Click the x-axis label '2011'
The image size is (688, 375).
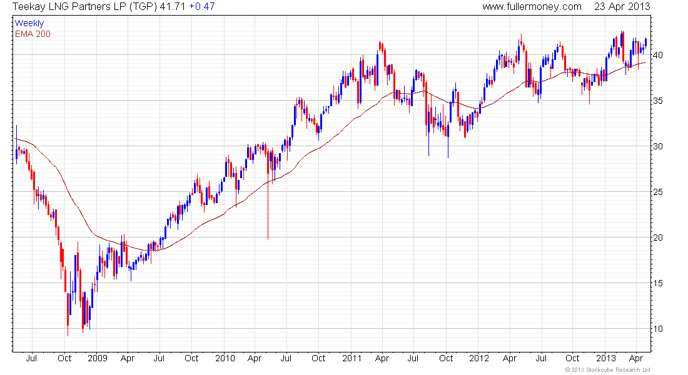(x=352, y=358)
